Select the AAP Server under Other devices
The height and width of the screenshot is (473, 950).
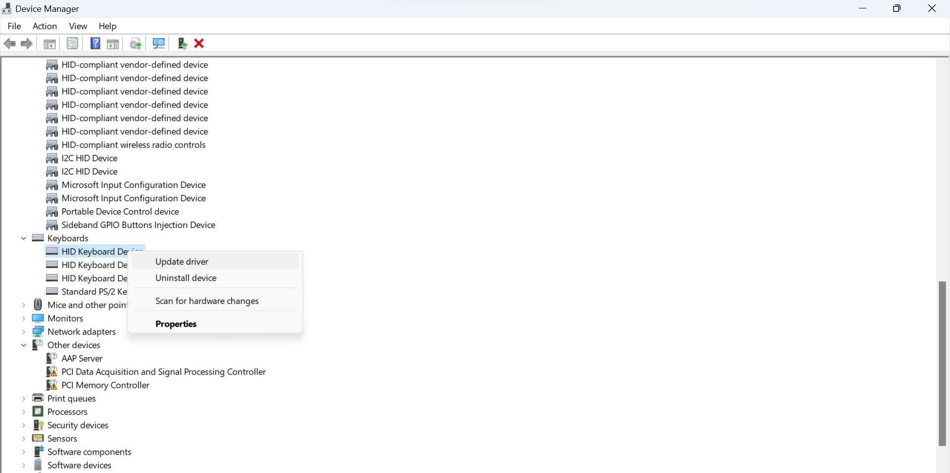(82, 358)
